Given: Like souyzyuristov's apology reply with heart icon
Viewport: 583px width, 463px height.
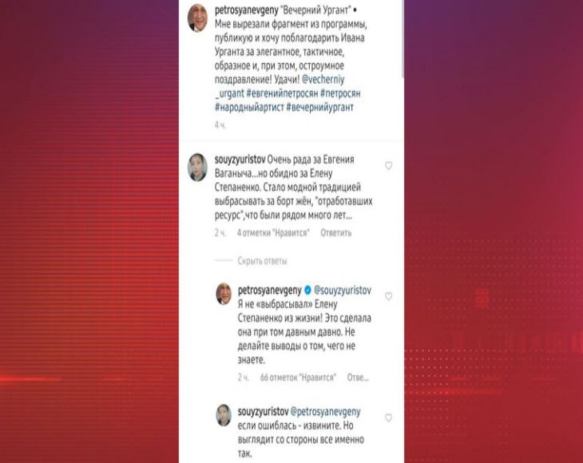Looking at the screenshot, I should pos(388,418).
